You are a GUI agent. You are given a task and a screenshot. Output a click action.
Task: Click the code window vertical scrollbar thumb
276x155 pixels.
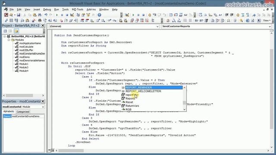(x=272, y=89)
